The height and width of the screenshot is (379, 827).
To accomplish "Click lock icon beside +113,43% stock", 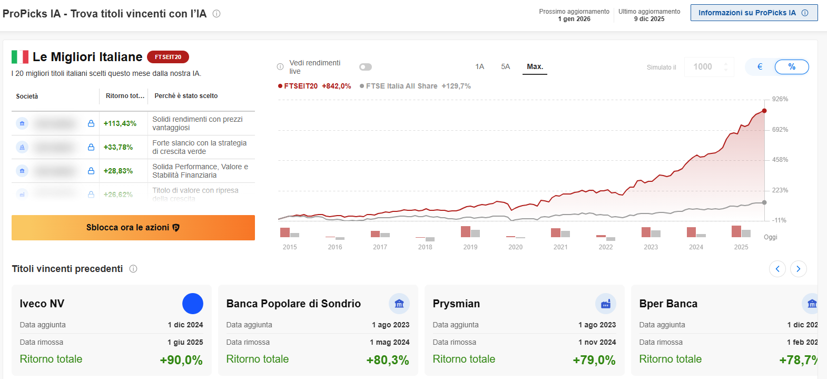I will [x=91, y=123].
